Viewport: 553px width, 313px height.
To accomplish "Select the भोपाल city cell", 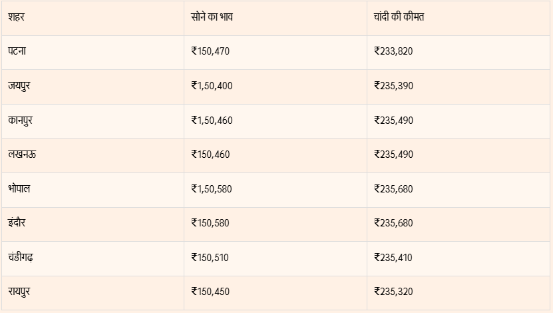I will [x=19, y=189].
